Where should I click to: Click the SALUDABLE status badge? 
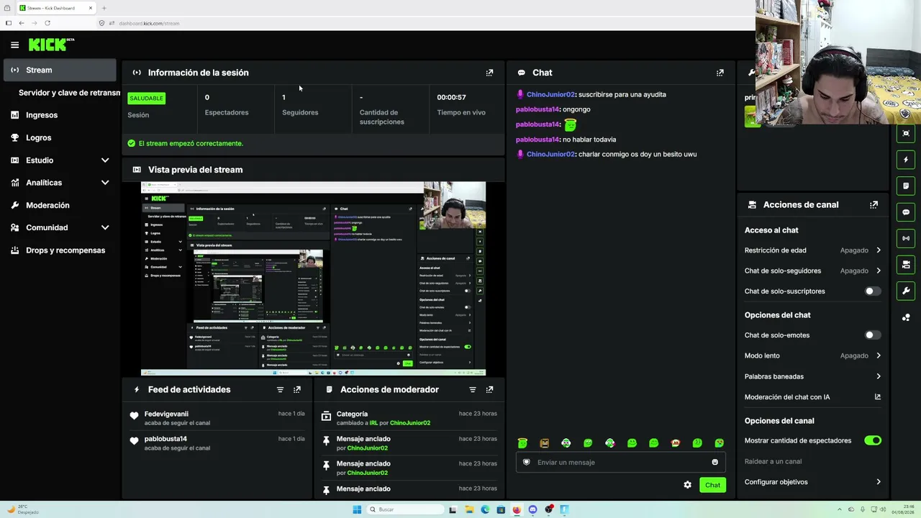tap(147, 98)
